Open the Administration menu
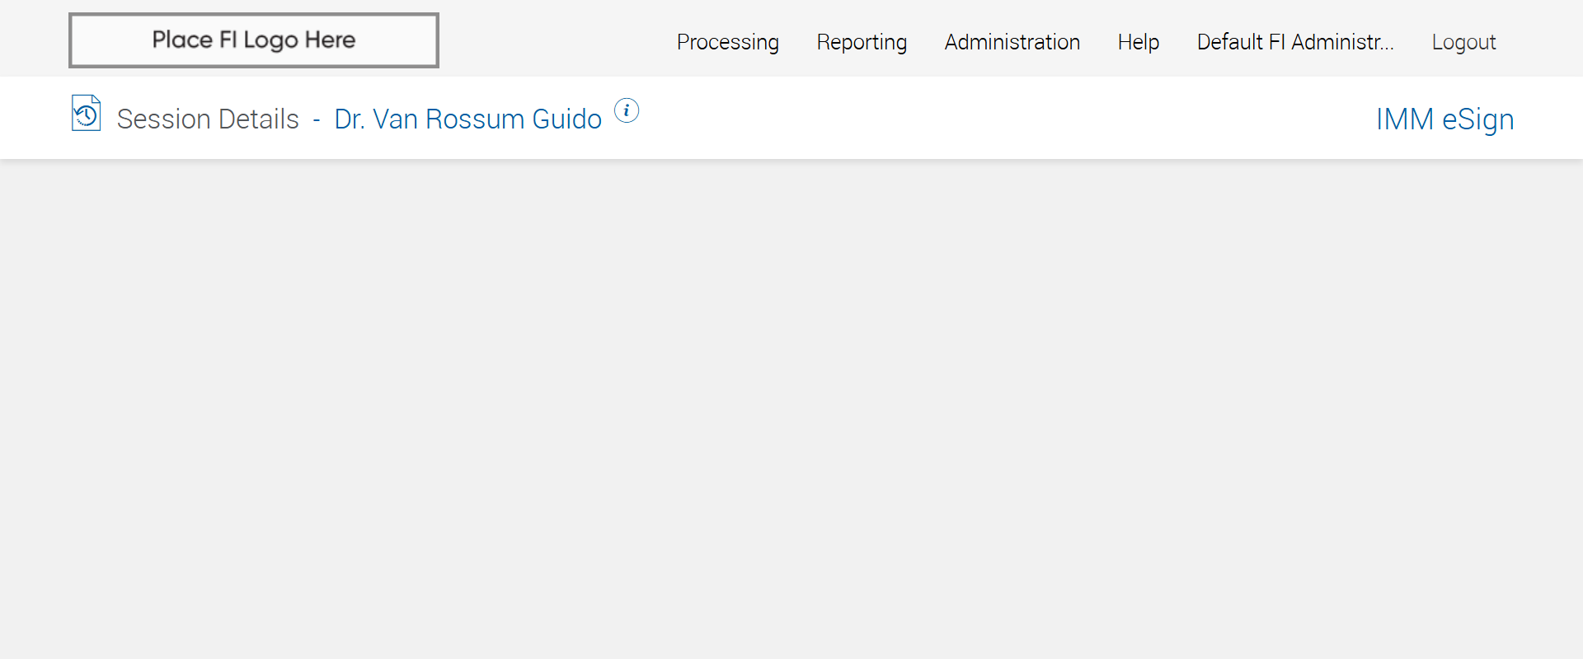1583x659 pixels. (x=1012, y=42)
